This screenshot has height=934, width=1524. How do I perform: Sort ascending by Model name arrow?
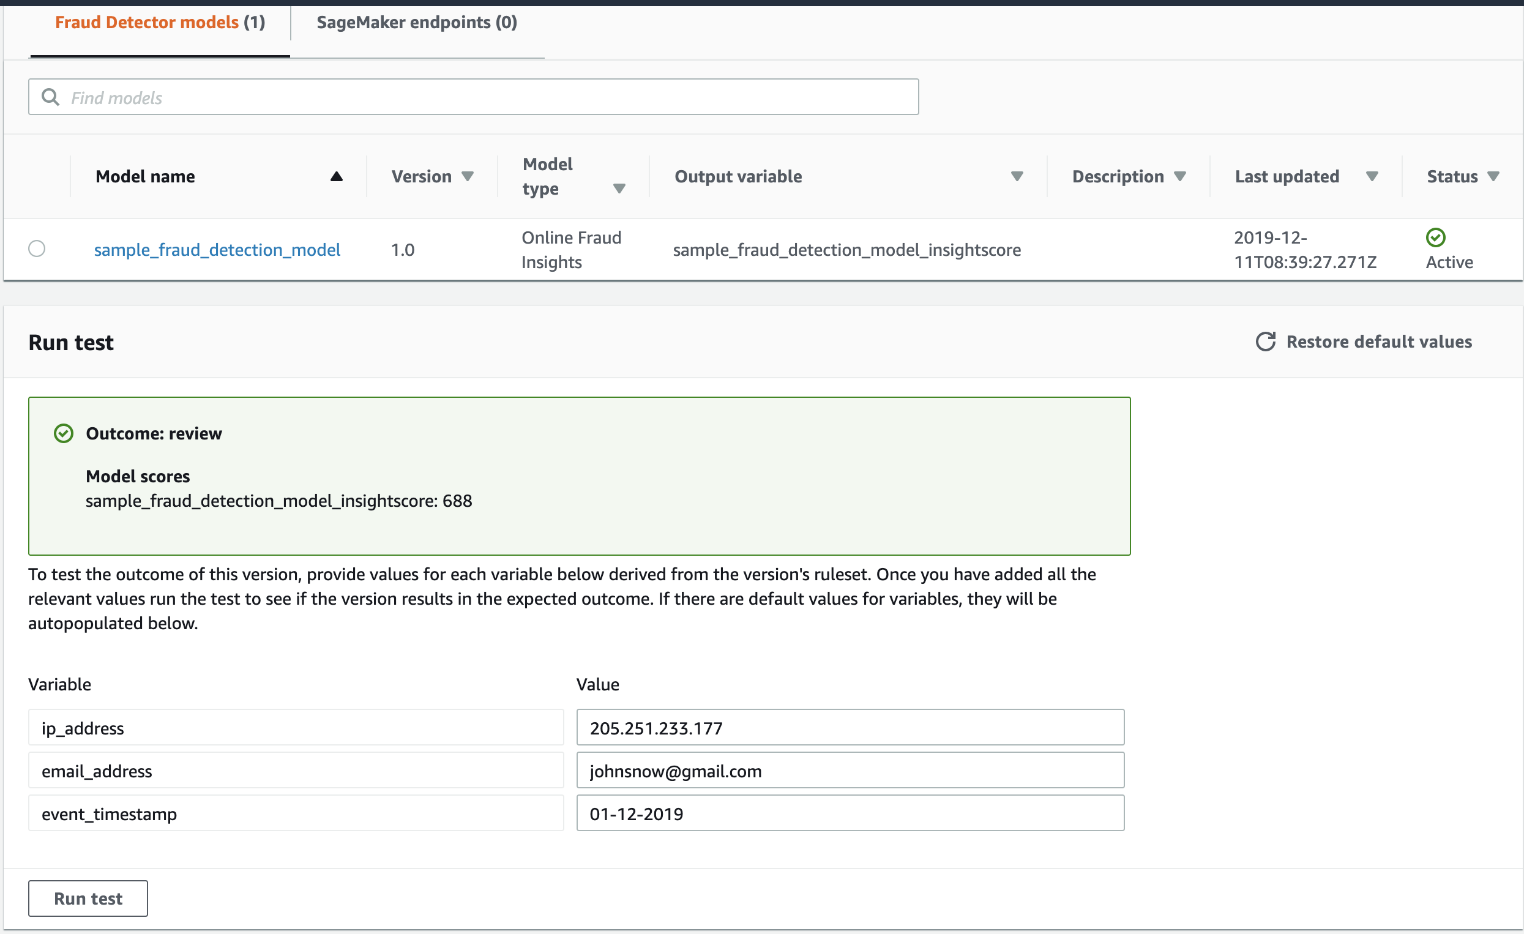click(337, 176)
